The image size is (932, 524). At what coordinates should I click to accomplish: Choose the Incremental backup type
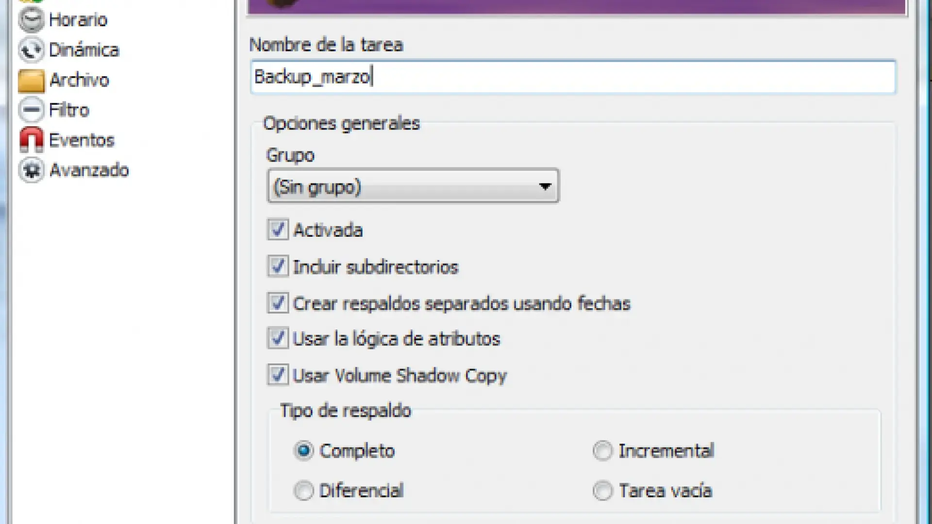[602, 451]
